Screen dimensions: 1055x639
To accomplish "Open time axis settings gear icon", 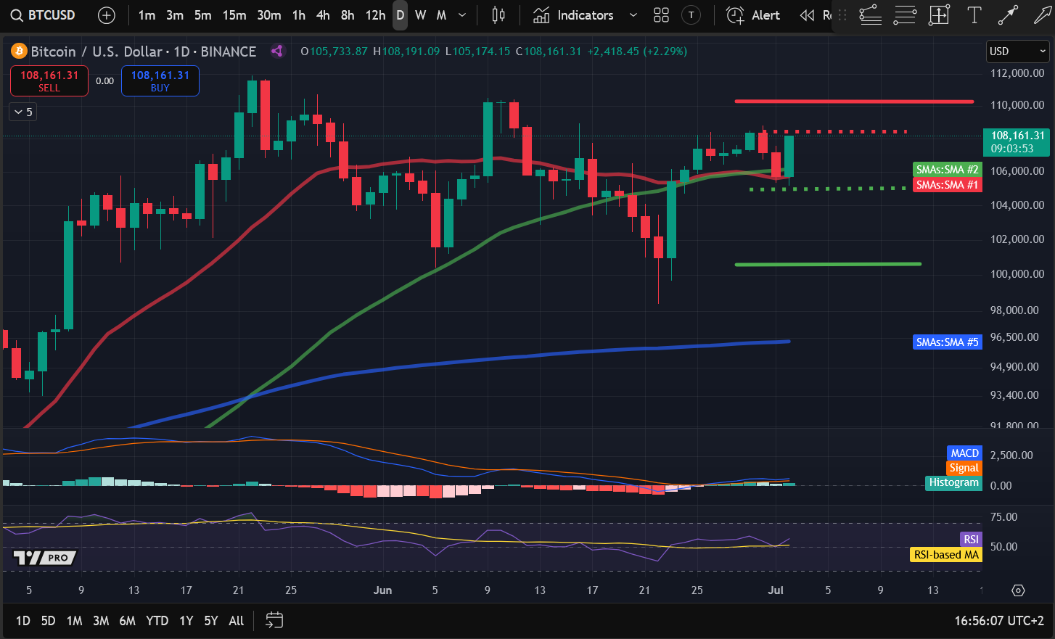I will click(x=1018, y=590).
